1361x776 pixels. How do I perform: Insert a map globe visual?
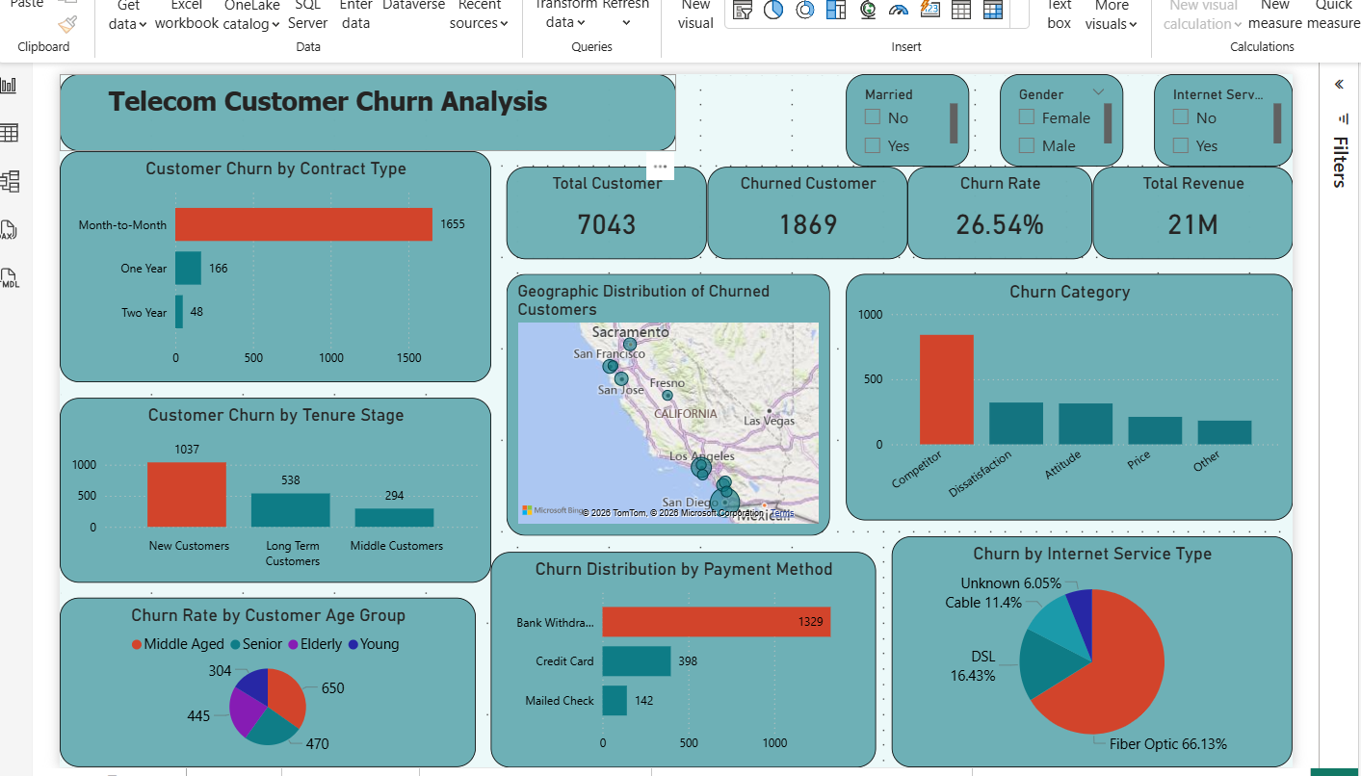(x=868, y=10)
